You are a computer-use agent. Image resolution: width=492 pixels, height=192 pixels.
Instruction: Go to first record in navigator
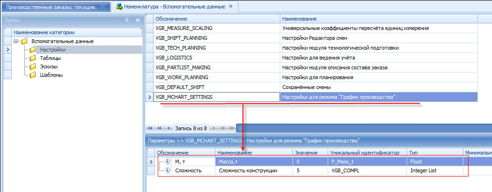click(x=151, y=128)
